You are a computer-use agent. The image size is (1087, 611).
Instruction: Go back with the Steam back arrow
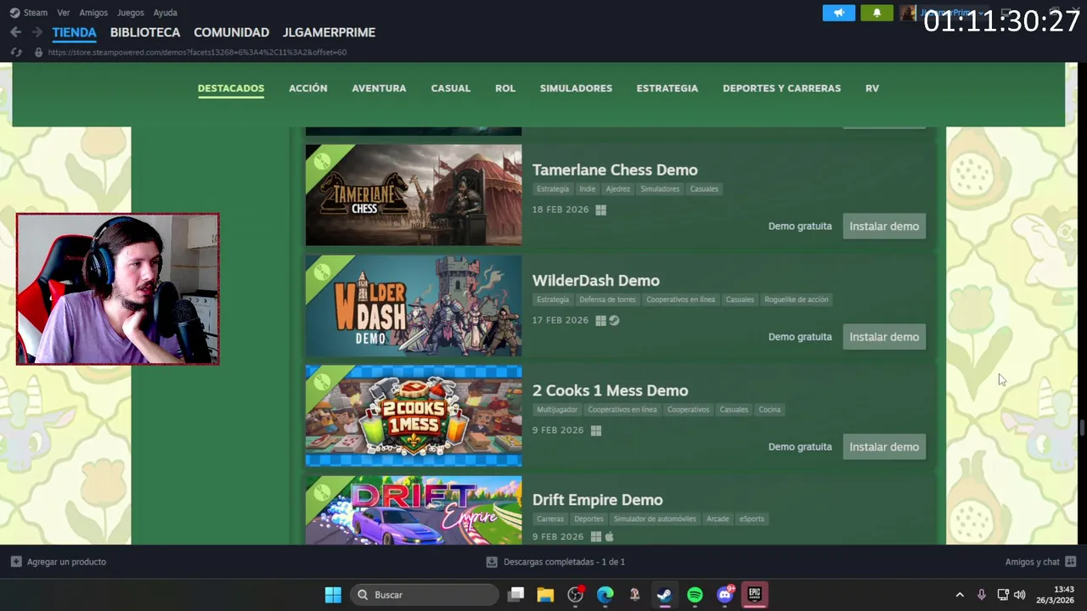[x=15, y=32]
